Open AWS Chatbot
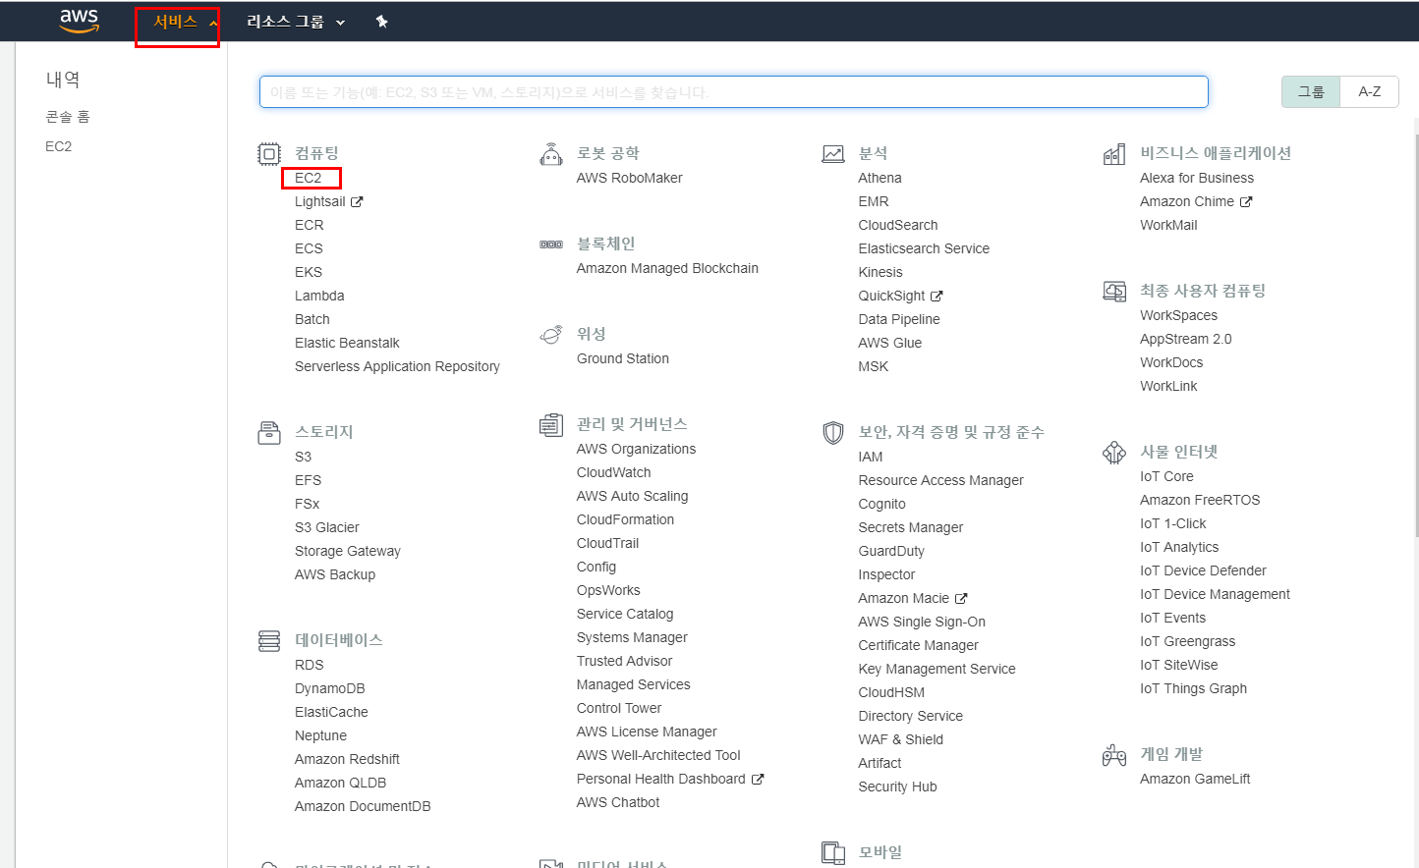Image resolution: width=1419 pixels, height=868 pixels. tap(618, 802)
